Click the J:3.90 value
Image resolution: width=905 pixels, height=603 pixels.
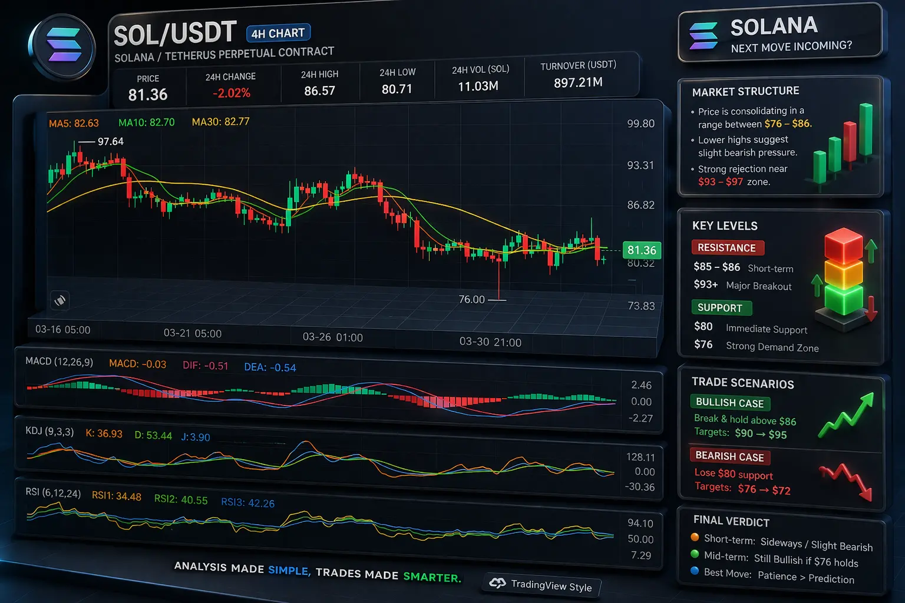[x=195, y=437]
